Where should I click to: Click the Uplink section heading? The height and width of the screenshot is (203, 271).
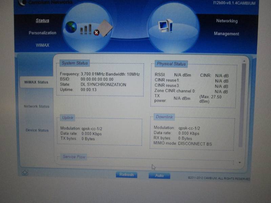[67, 118]
